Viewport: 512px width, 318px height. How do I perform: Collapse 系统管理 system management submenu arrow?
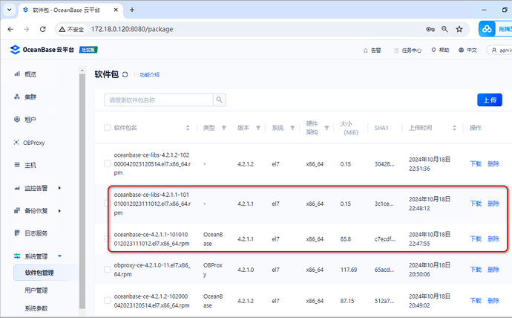59,256
